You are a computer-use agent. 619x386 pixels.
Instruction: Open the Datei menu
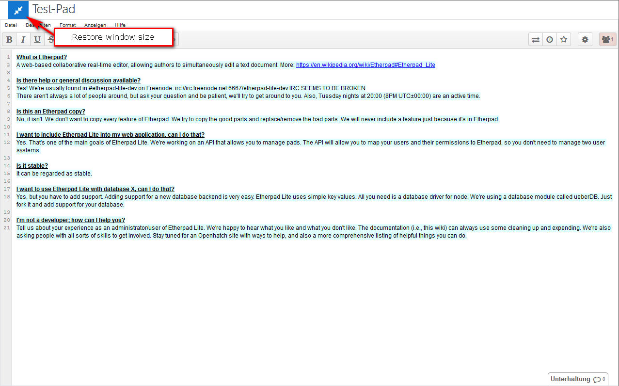(x=11, y=25)
